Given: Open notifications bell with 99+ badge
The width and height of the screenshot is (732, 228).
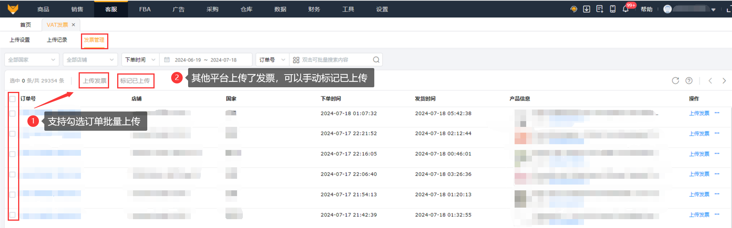Looking at the screenshot, I should click(626, 9).
